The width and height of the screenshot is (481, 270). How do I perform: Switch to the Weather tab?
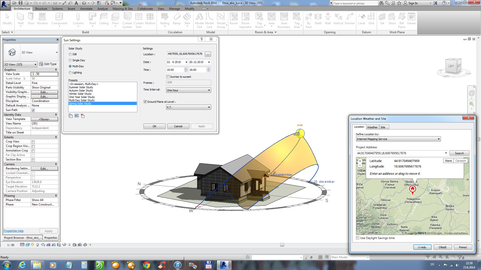tap(372, 127)
